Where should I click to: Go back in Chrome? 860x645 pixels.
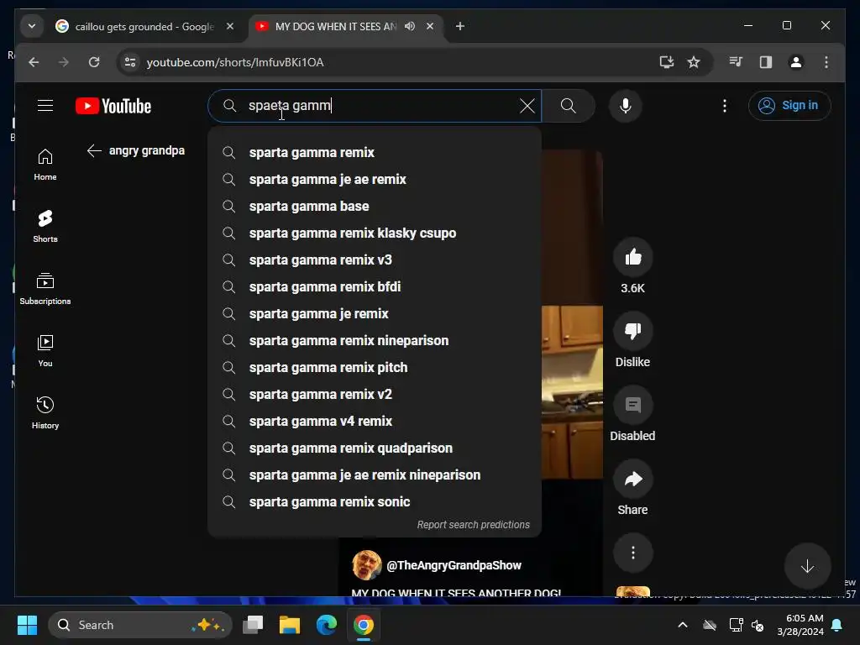[34, 62]
